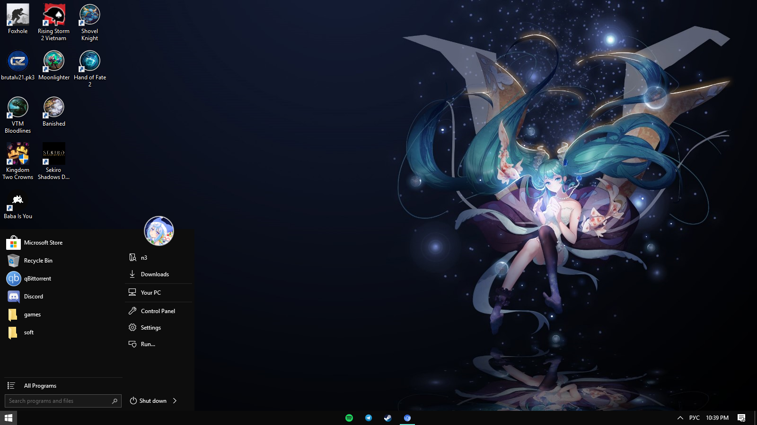The height and width of the screenshot is (425, 757).
Task: Open the n3 user folder
Action: coord(158,258)
